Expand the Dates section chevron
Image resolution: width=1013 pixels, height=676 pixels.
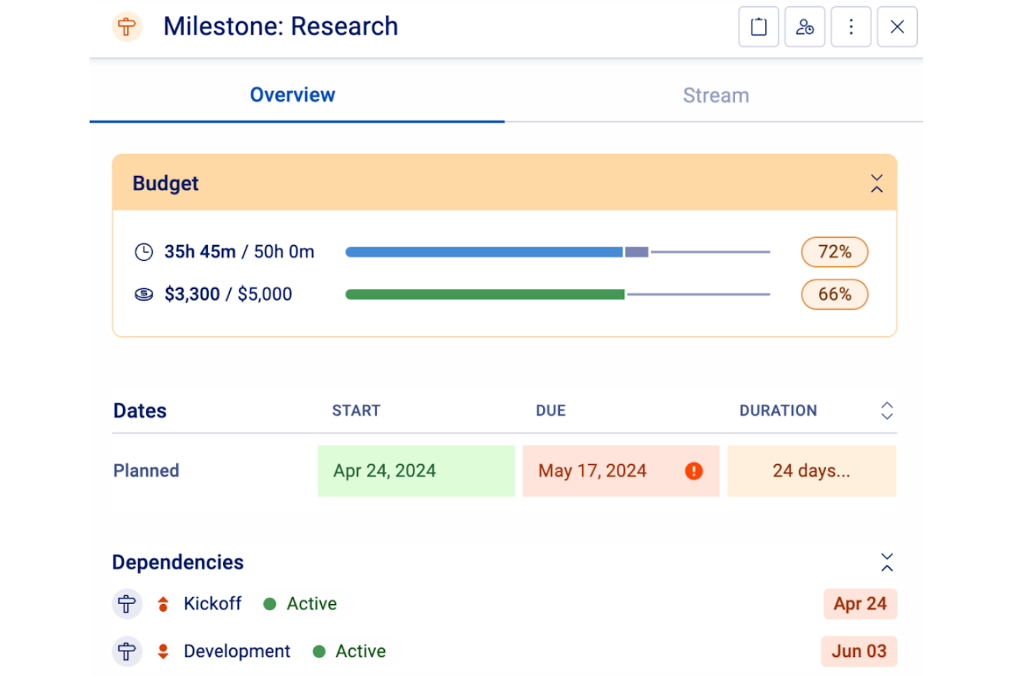(x=887, y=411)
